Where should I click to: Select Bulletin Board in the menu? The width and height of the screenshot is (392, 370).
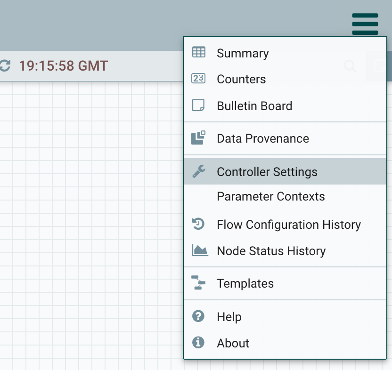[254, 106]
